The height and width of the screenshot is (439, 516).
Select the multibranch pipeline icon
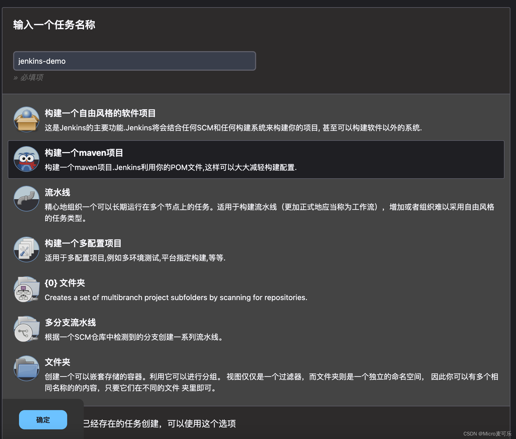point(26,329)
